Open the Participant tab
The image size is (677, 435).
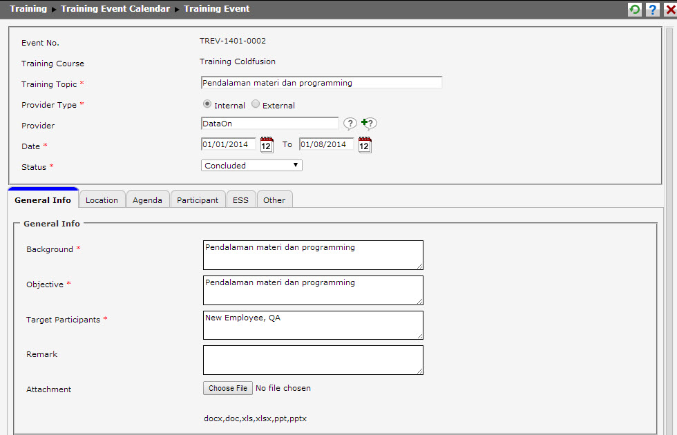point(198,200)
